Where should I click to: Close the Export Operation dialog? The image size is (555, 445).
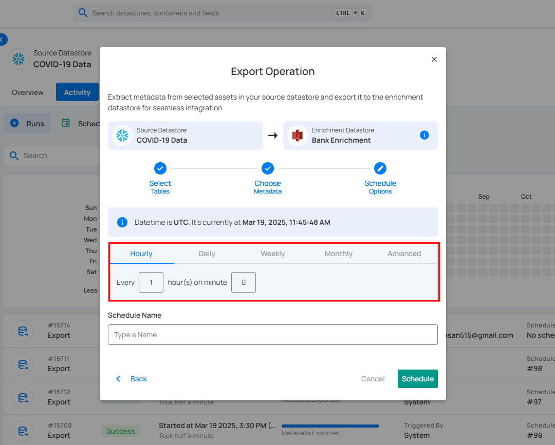[x=434, y=60]
